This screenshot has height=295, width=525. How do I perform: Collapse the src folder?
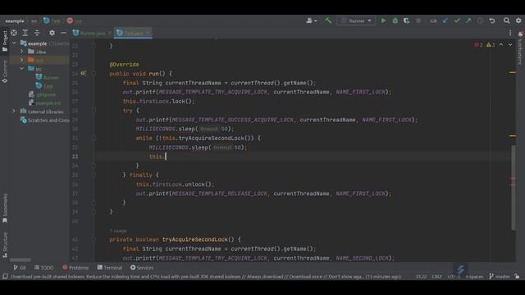pos(22,69)
